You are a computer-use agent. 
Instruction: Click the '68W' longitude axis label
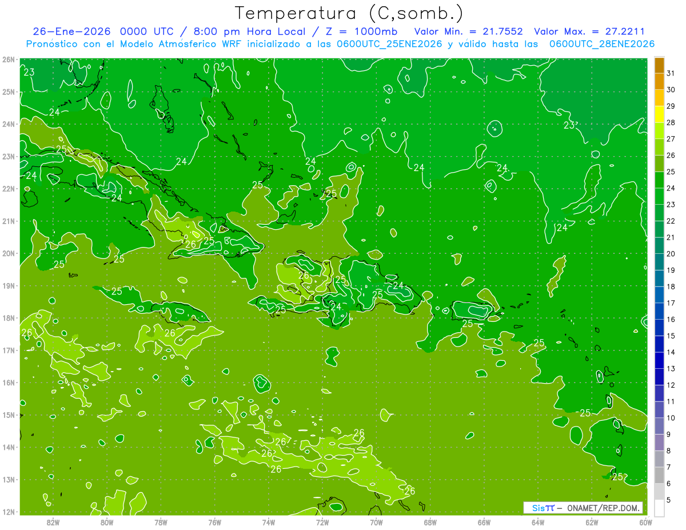pos(430,522)
